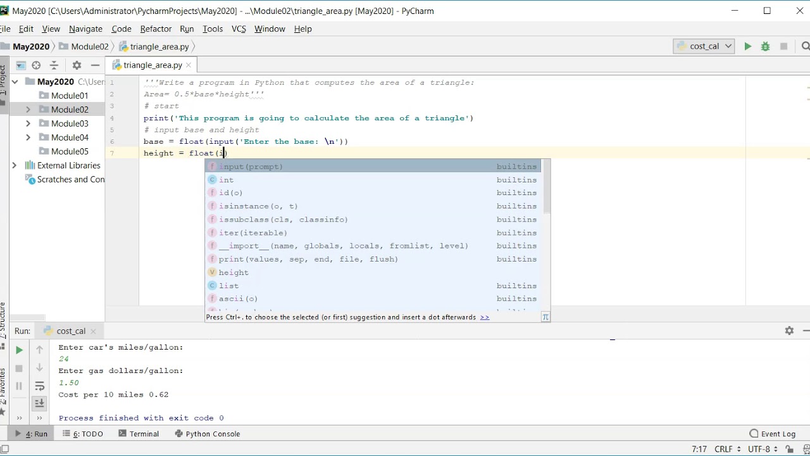Choose int from the completion list
Screen dimensions: 810x456
click(x=373, y=180)
